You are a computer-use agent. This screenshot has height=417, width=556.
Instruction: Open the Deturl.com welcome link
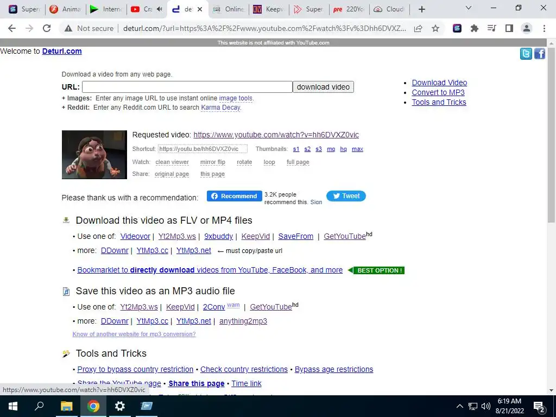[x=62, y=51]
